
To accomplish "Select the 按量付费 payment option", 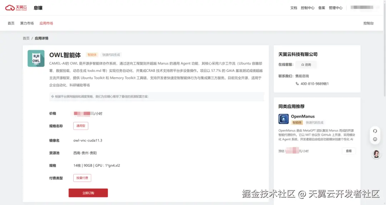I will tap(82, 178).
